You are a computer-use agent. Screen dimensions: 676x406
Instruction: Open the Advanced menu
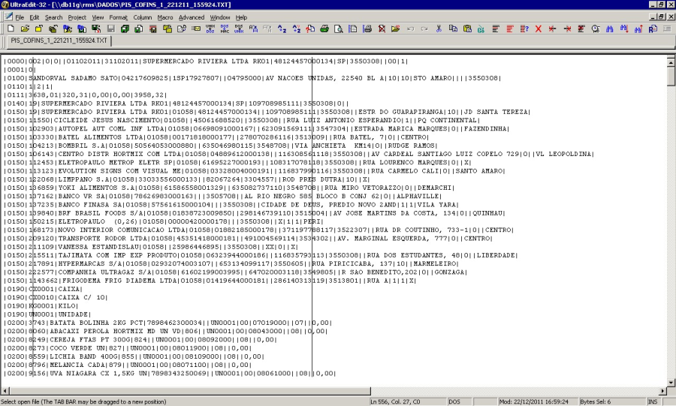(x=192, y=17)
